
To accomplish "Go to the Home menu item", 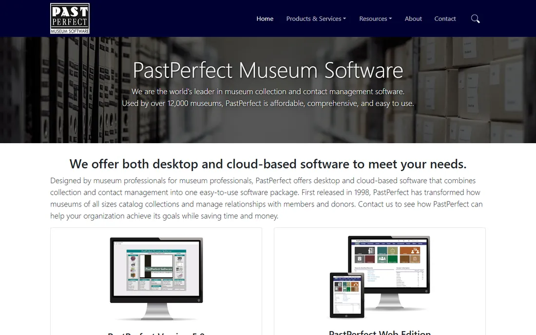I will tap(265, 19).
